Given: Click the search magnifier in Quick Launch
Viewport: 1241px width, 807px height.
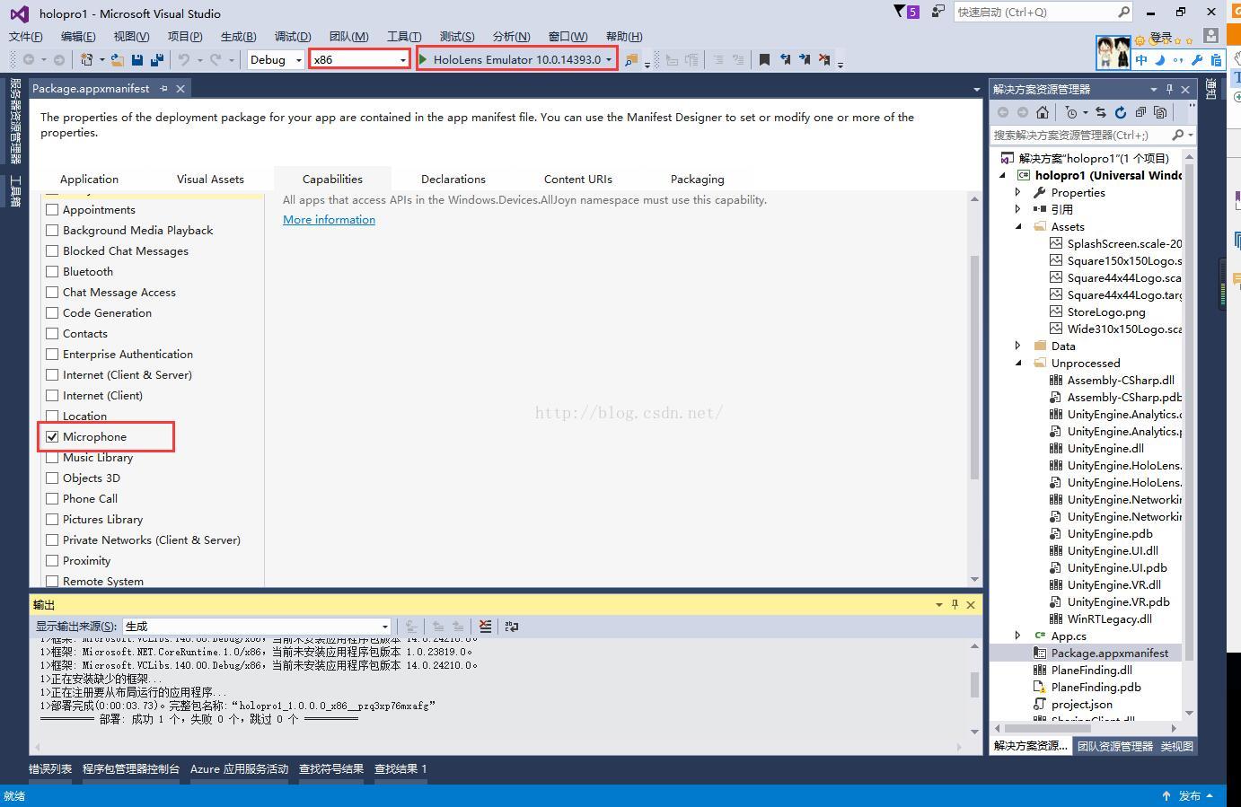Looking at the screenshot, I should coord(1123,12).
